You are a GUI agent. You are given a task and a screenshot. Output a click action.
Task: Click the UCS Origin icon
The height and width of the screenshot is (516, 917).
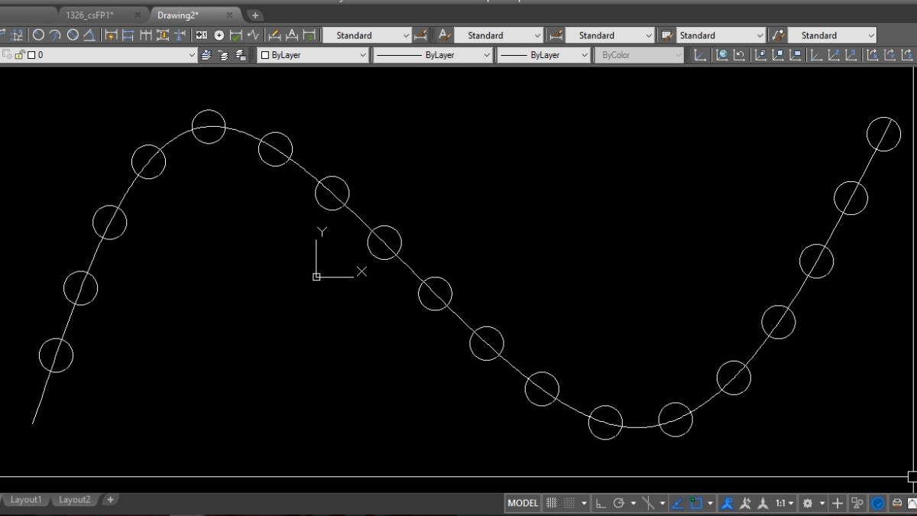[x=816, y=55]
